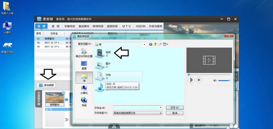This screenshot has width=273, height=129.
Task: Open the 视频 (Videos) library folder
Action: click(x=103, y=53)
